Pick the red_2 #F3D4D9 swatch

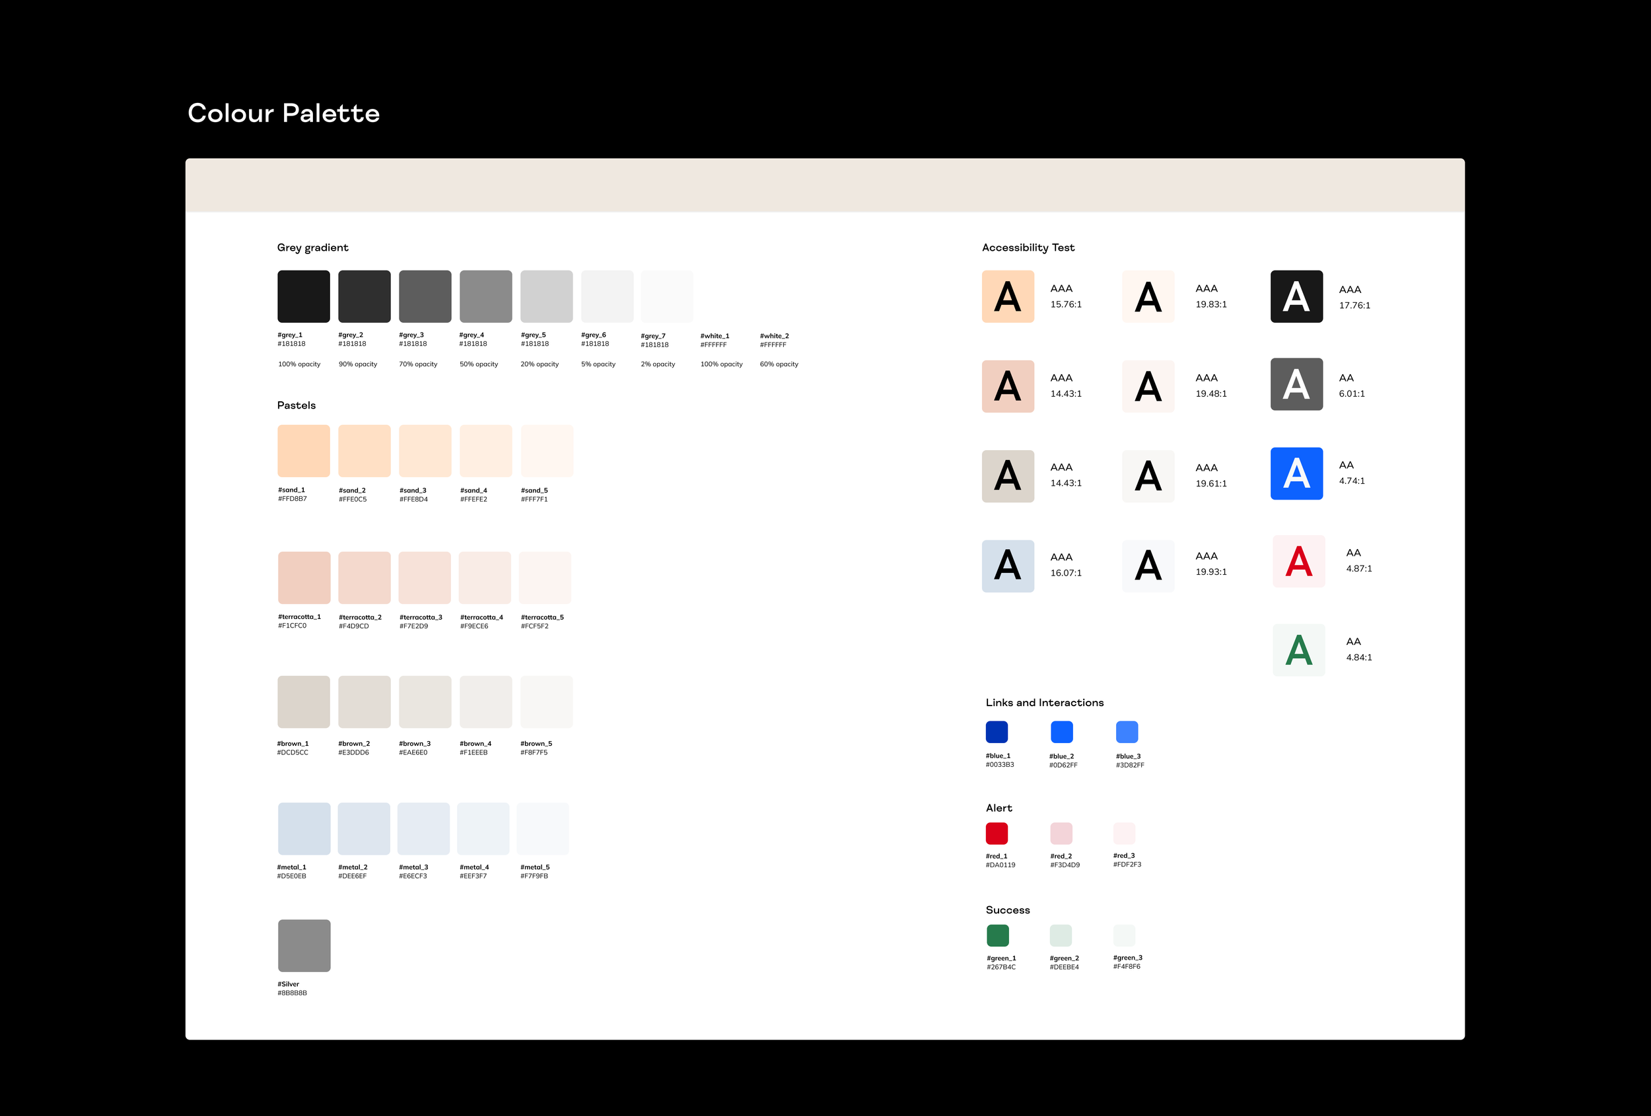click(1061, 834)
